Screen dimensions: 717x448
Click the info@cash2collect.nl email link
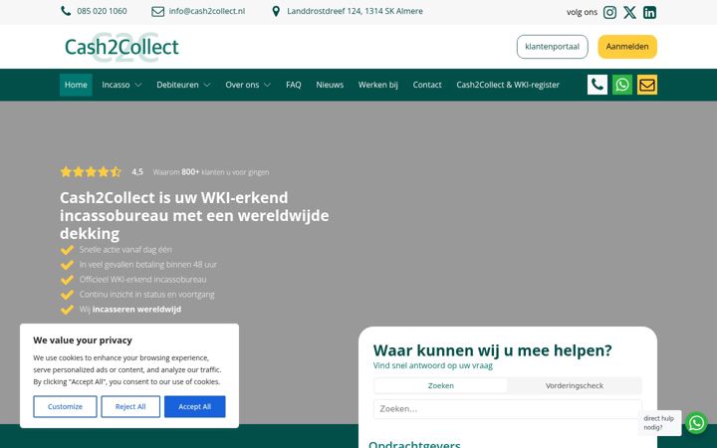coord(207,11)
